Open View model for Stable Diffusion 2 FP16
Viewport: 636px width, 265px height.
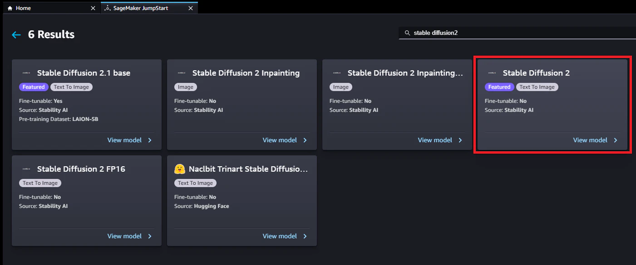pyautogui.click(x=124, y=236)
